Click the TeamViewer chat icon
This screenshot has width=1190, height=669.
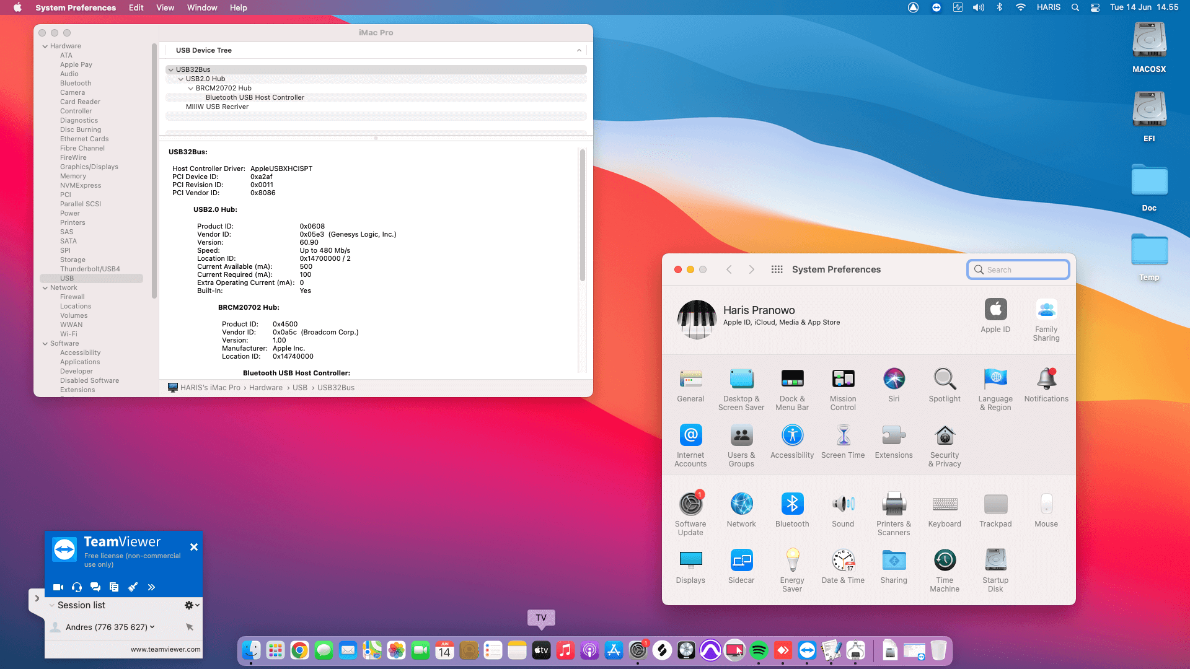pyautogui.click(x=95, y=587)
